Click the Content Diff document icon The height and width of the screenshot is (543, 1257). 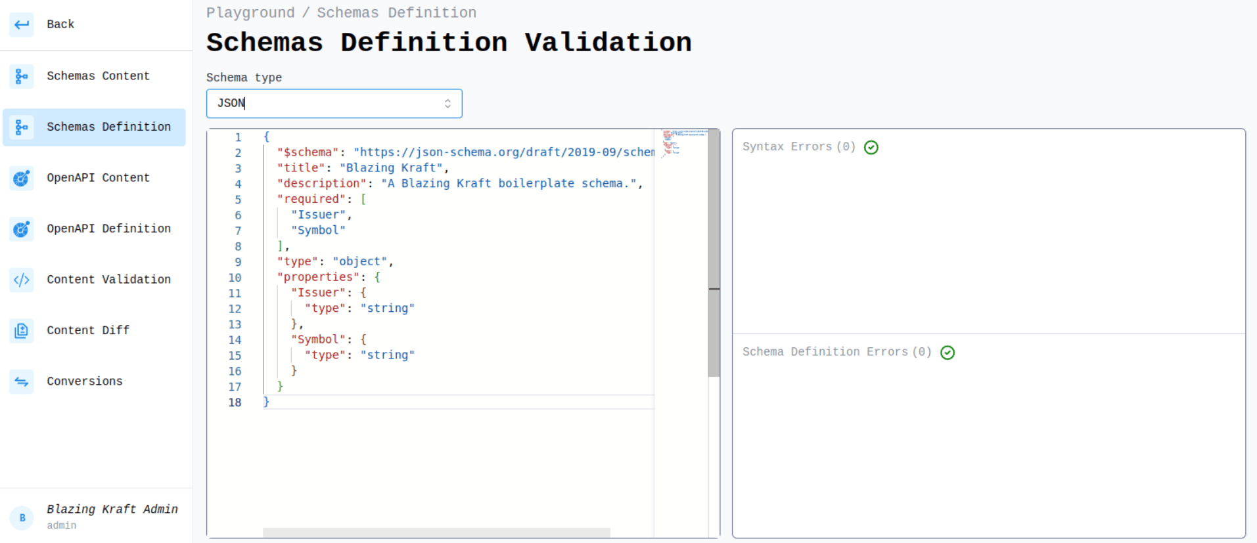22,330
